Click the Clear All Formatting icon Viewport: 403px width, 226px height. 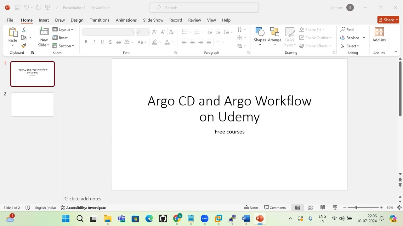(x=171, y=32)
